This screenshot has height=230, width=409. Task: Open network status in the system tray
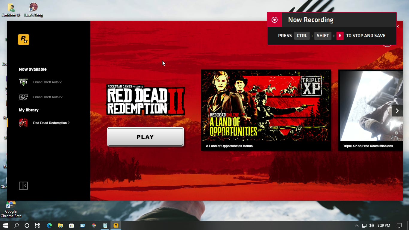364,226
